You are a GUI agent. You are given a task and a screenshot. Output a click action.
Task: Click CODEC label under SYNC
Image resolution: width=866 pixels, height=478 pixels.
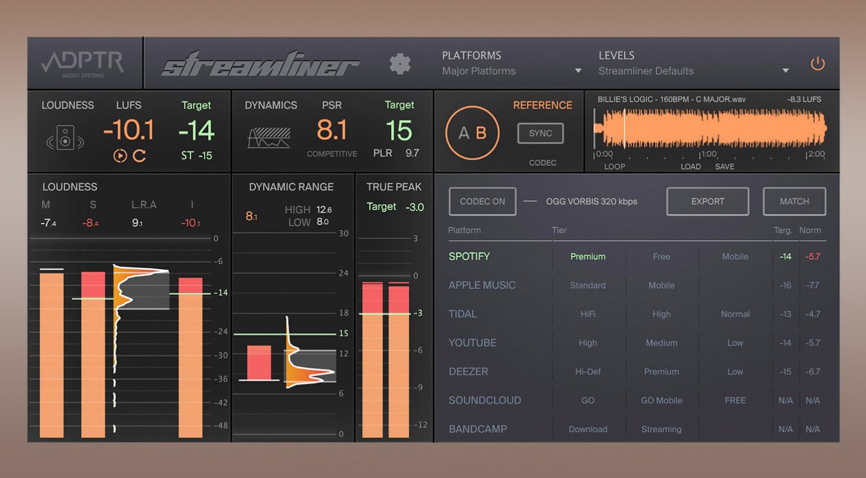(542, 162)
